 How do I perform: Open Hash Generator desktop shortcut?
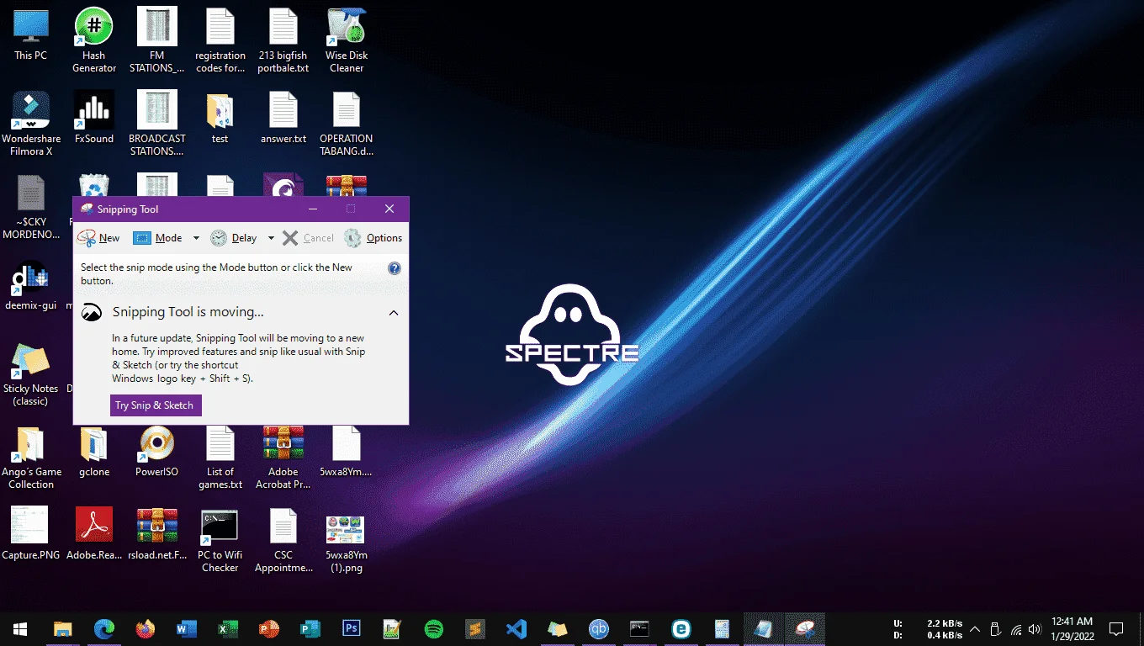click(94, 40)
